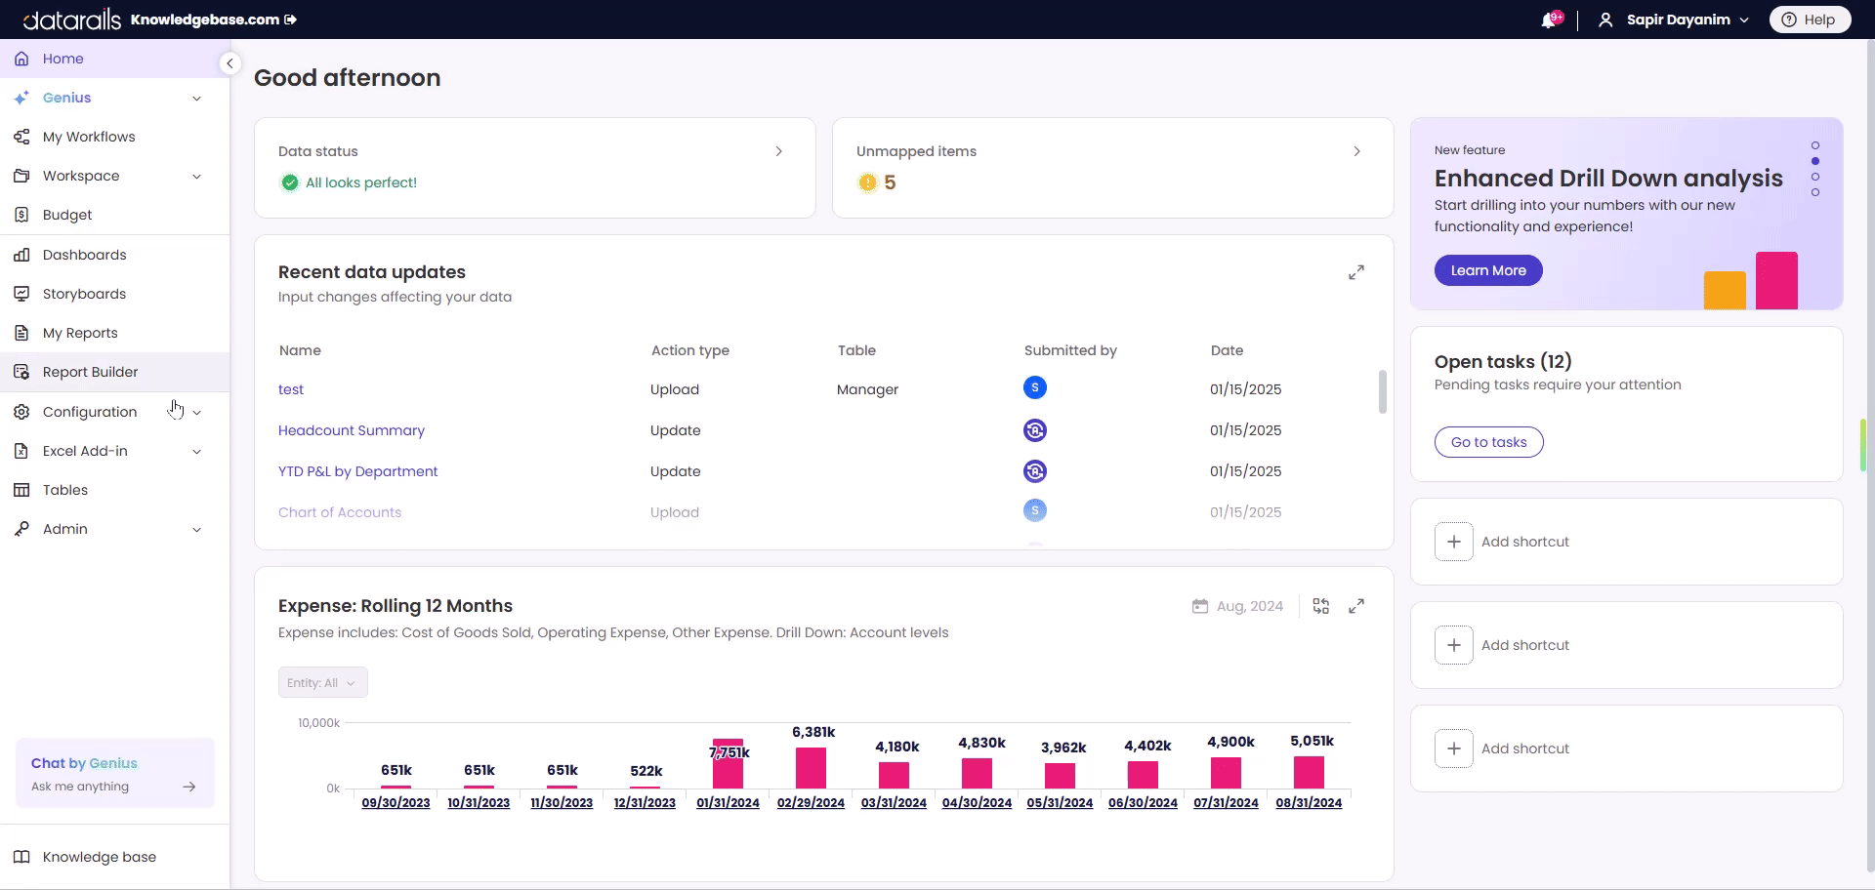Screen dimensions: 1875x890
Task: Click the Learn More button
Action: [x=1488, y=270]
